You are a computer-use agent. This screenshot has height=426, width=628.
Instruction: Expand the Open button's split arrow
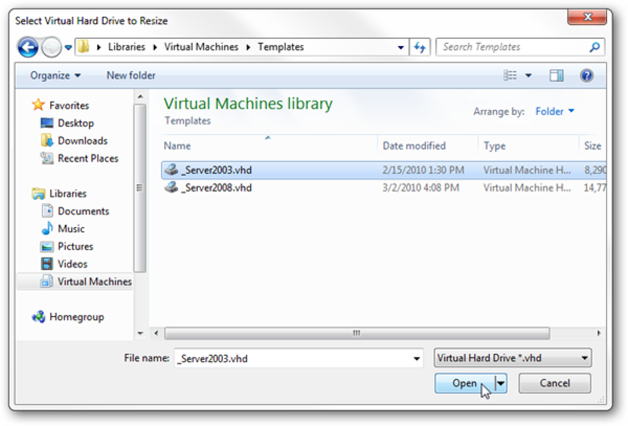click(x=501, y=383)
